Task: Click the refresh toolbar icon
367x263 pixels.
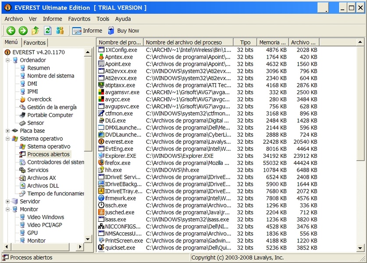Action: point(48,31)
